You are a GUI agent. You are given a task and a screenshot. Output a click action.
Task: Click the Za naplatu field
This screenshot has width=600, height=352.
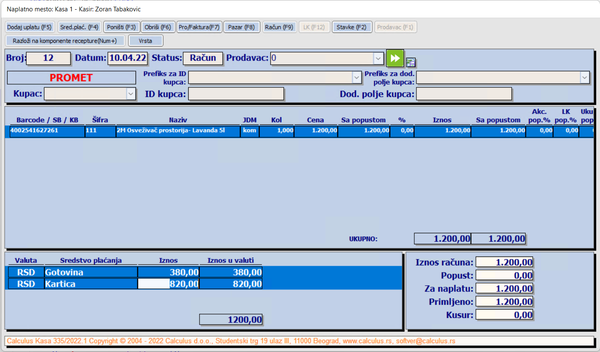pos(504,288)
